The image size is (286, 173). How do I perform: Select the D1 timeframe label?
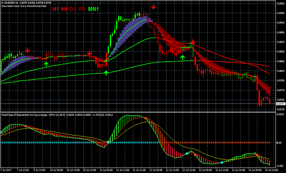click(73, 9)
